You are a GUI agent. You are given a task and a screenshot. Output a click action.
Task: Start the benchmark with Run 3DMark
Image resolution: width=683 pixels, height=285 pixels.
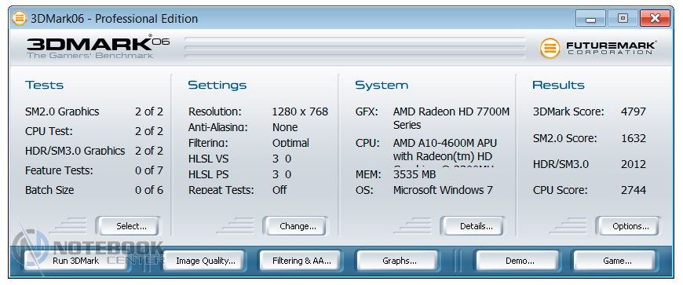coord(76,261)
